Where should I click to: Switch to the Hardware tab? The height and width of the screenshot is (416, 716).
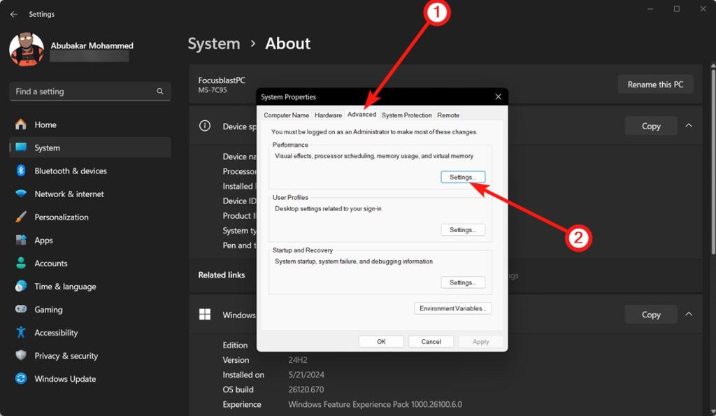[x=328, y=115]
